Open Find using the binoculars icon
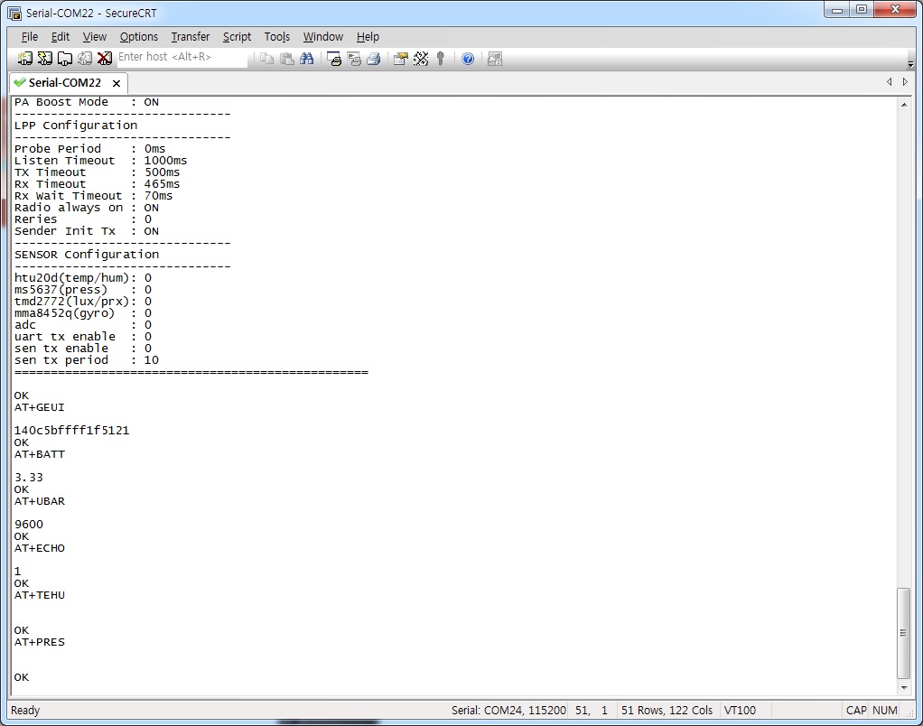This screenshot has width=923, height=726. [307, 59]
